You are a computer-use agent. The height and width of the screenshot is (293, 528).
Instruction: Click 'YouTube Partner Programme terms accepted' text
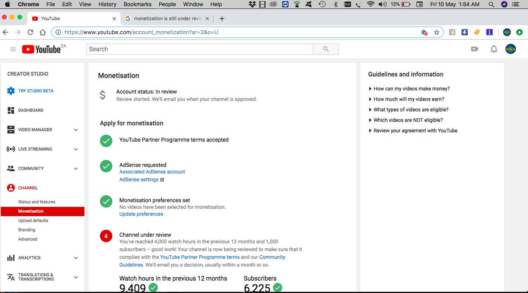coord(174,140)
